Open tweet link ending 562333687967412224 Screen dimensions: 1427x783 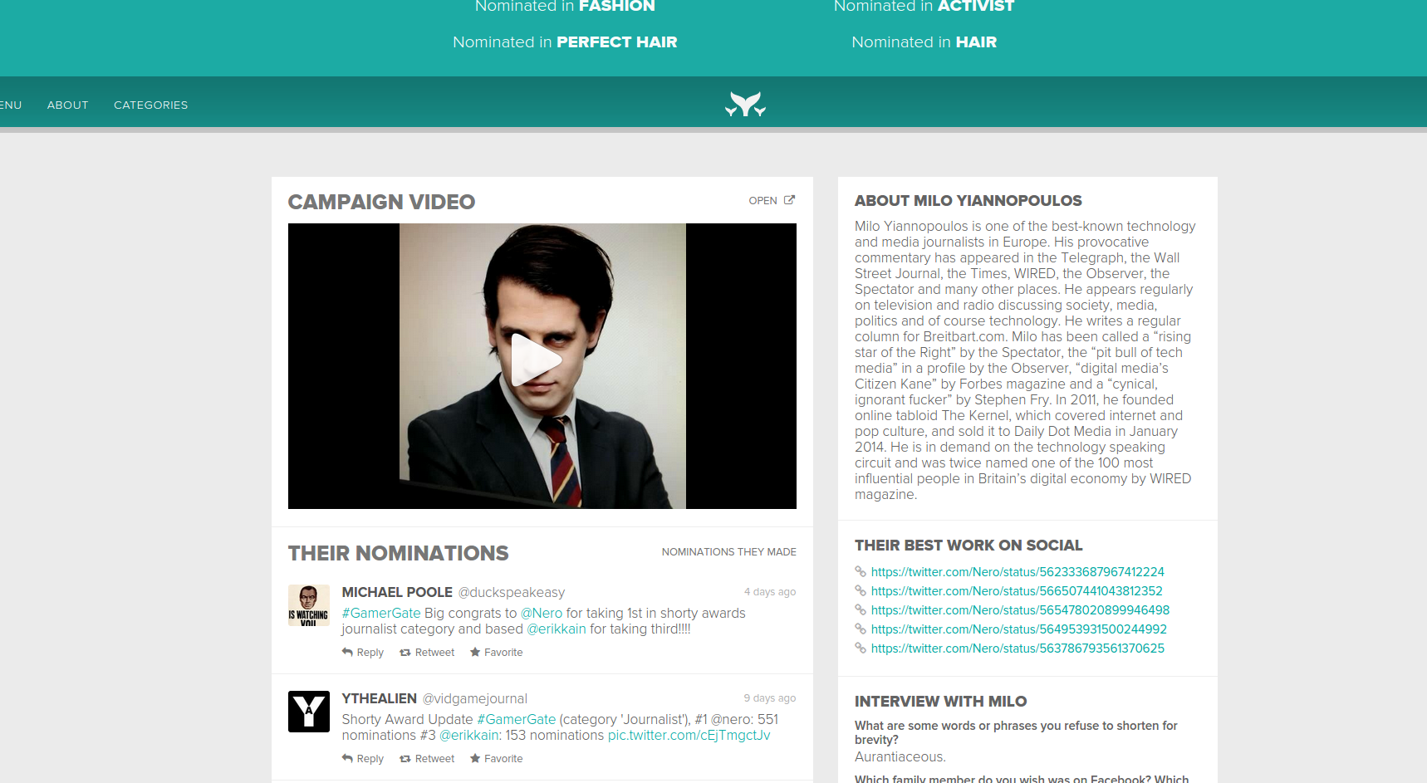(1018, 571)
